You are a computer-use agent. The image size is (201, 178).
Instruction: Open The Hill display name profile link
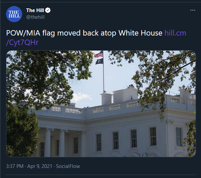[35, 10]
